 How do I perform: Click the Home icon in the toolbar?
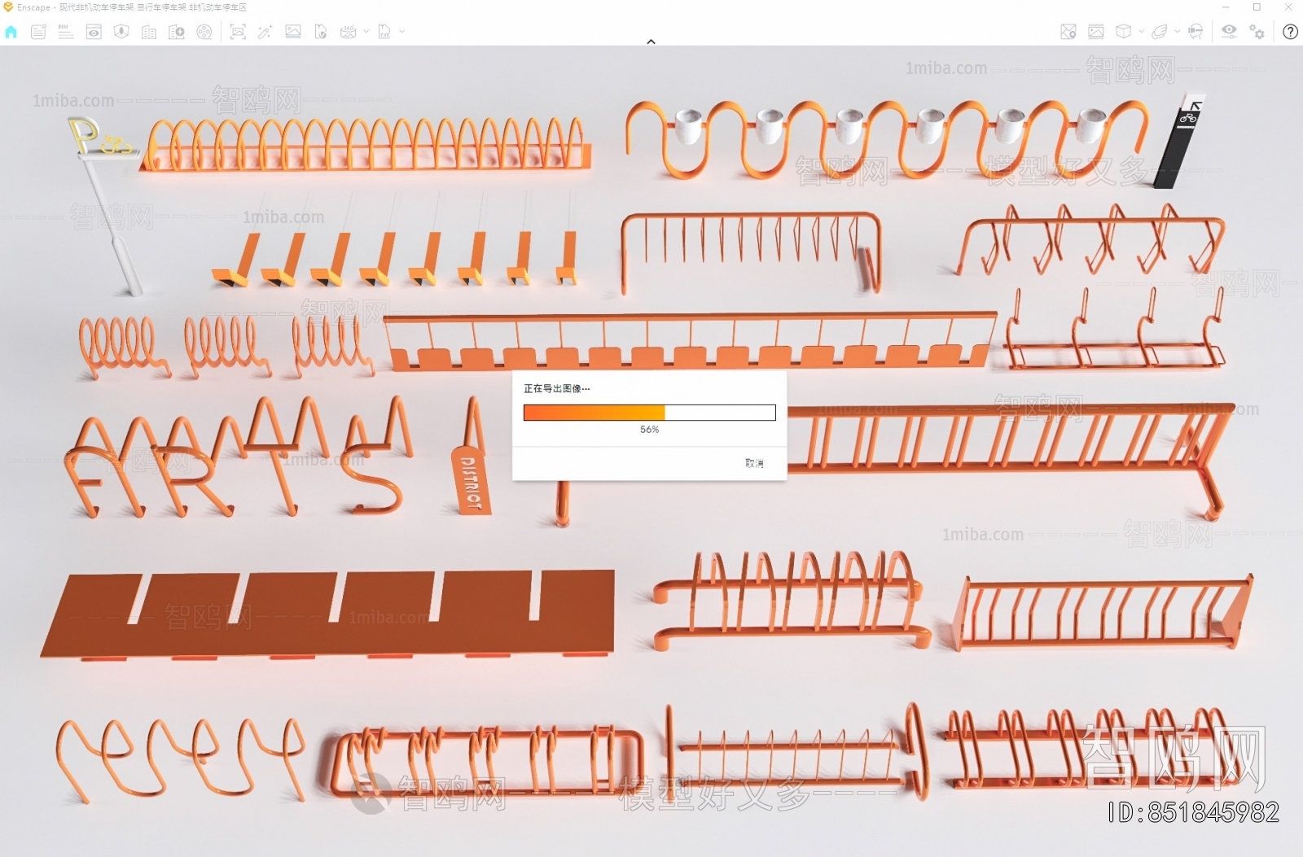(11, 32)
